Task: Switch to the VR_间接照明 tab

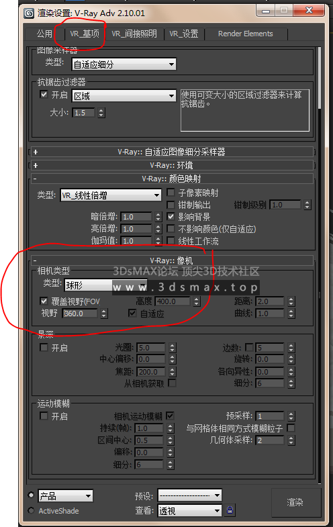Action: (x=134, y=34)
